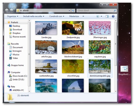Click the magnifier search icon
The height and width of the screenshot is (106, 134).
(x=115, y=11)
